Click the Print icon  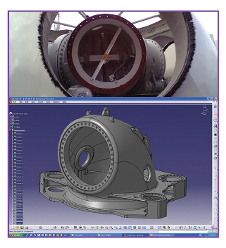[26, 228]
